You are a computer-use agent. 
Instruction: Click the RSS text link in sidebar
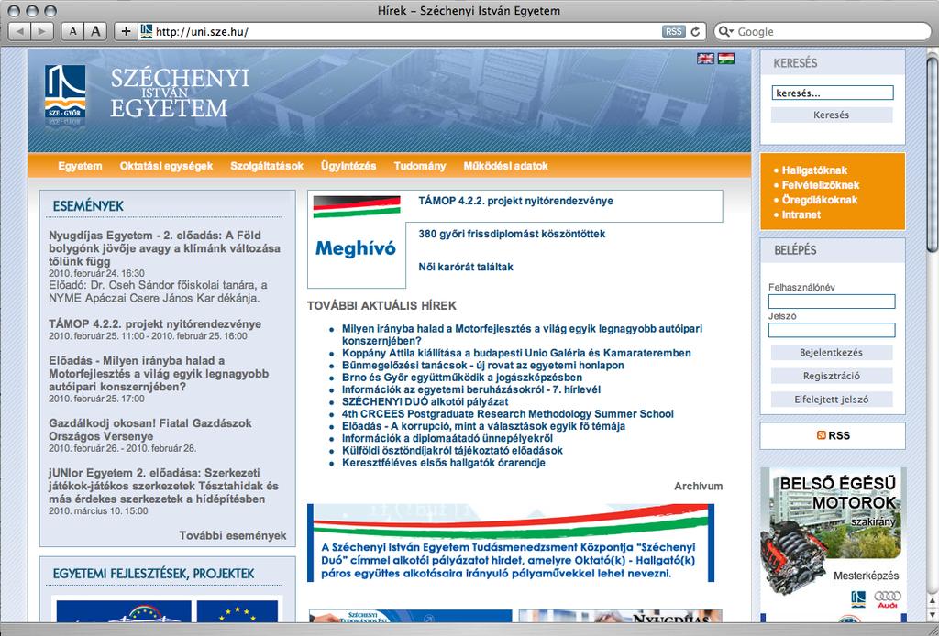[x=839, y=435]
